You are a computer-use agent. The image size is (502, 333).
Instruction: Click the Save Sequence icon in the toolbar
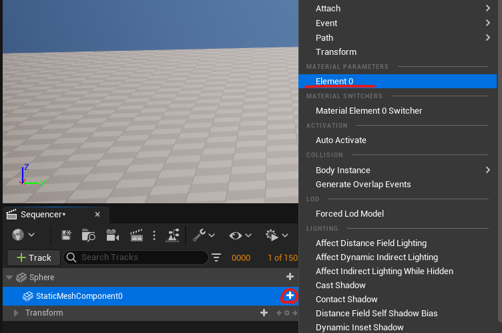click(66, 235)
